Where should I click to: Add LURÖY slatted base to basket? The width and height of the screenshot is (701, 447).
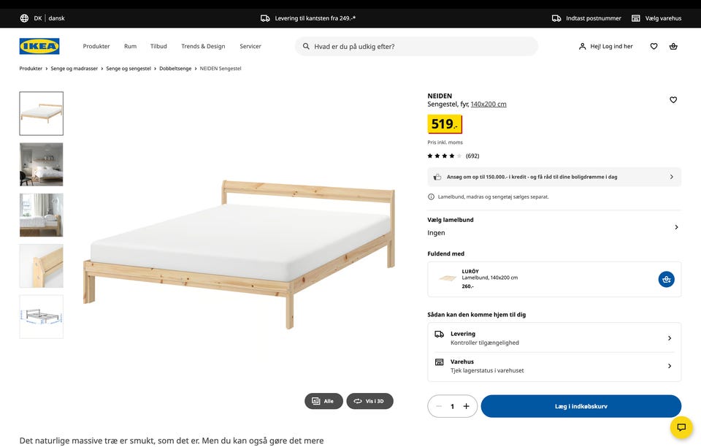(666, 279)
